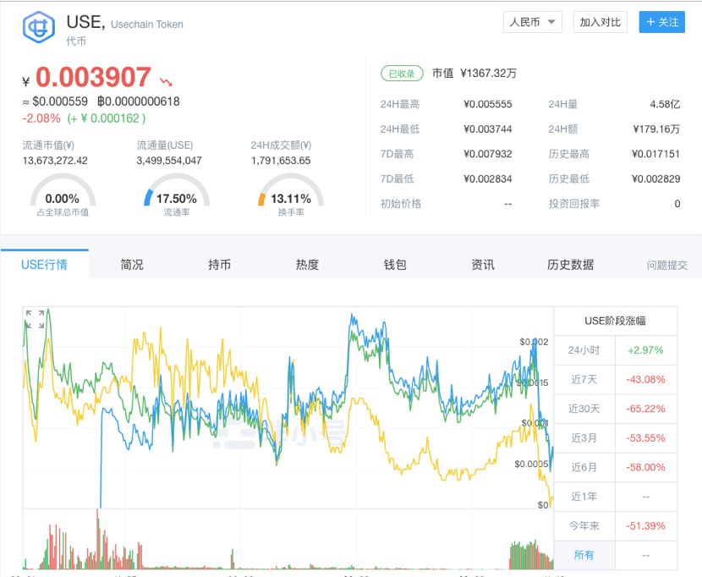Click the BTC price ฿0.0000000618
Screen dimensions: 702x577
click(x=139, y=102)
